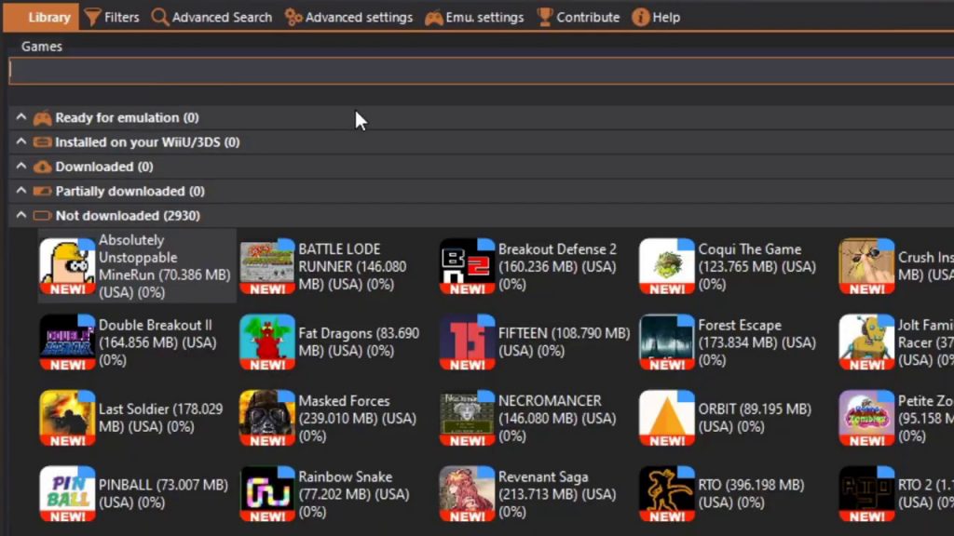Viewport: 954px width, 536px height.
Task: Click the controller icon beside Ready for emulation
Action: coord(41,117)
